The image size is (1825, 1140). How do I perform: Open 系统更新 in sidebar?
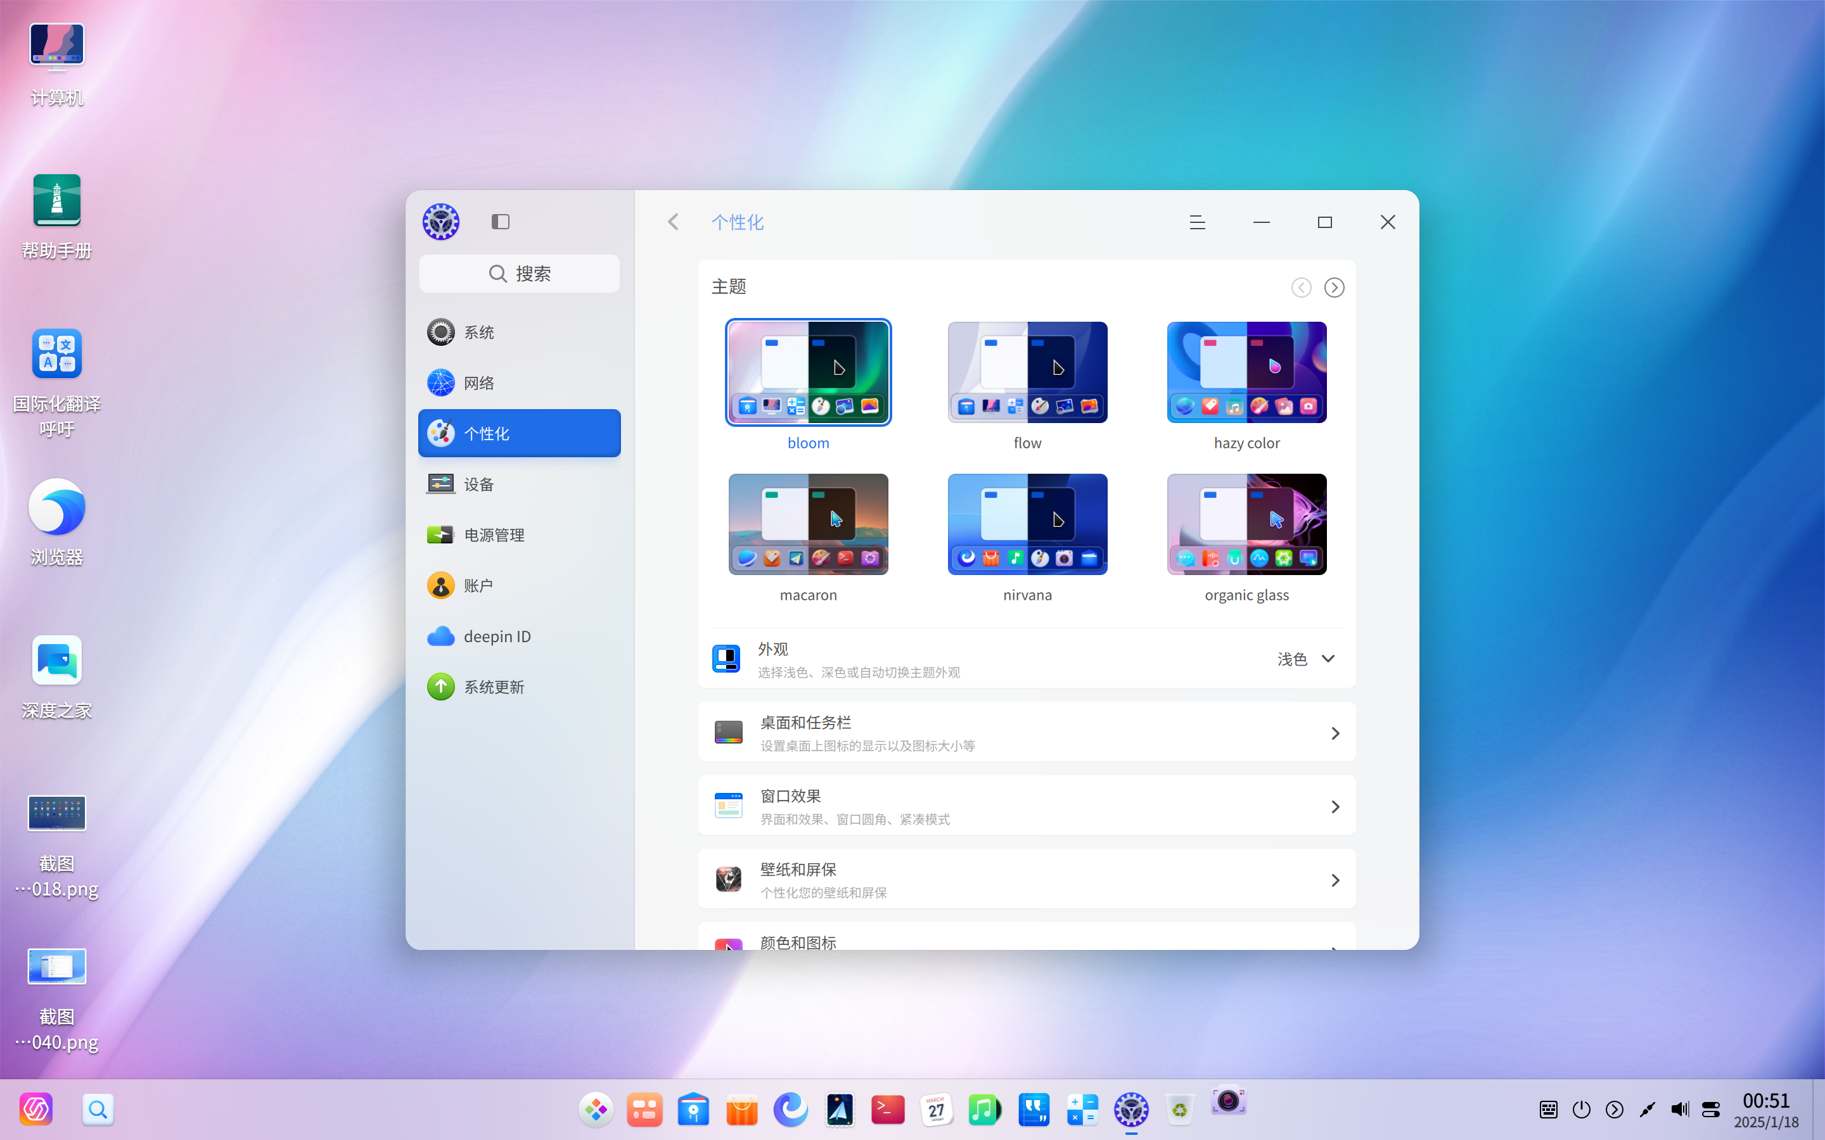[520, 686]
